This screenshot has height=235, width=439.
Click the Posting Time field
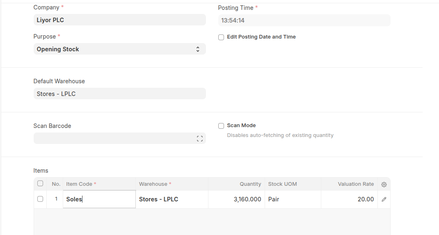(x=304, y=21)
